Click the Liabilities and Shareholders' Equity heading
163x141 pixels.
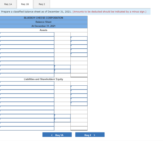43,79
